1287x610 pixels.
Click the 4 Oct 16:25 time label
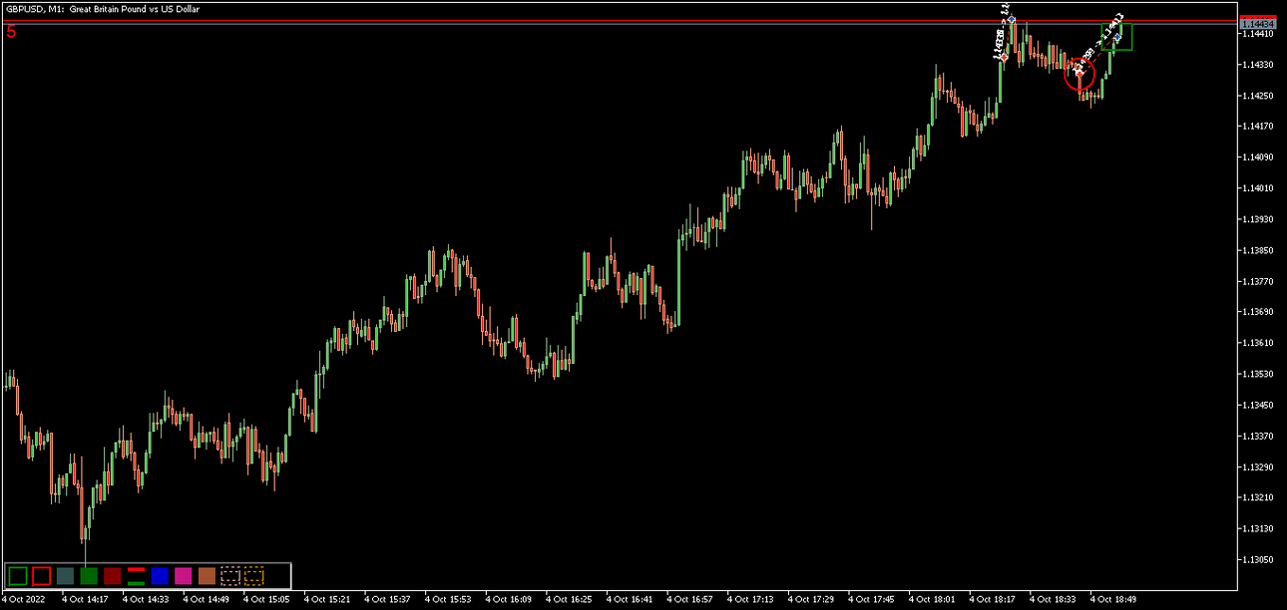568,600
